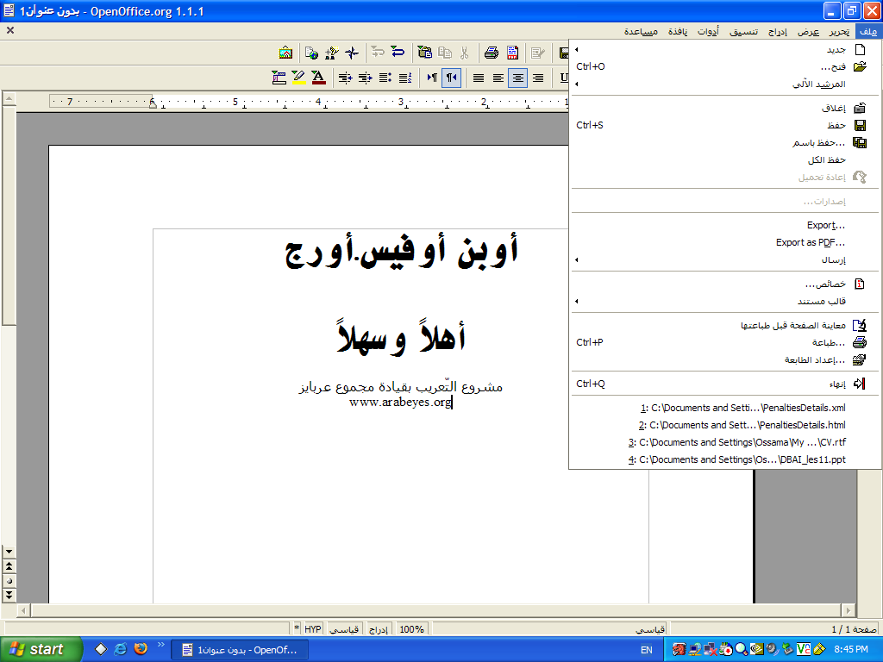Click the Navigator compass icon
Image resolution: width=883 pixels, height=662 pixels.
(x=350, y=53)
